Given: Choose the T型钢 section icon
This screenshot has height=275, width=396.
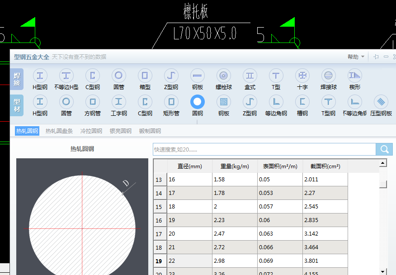Looking at the screenshot, I should pos(329,102).
